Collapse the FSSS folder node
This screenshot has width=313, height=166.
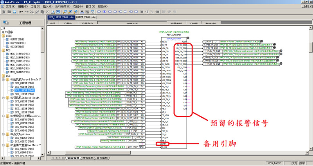3,35
